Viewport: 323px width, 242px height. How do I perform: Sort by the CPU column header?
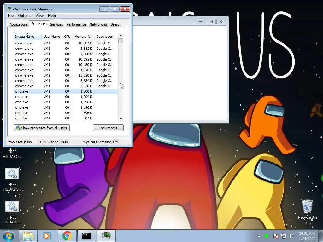(x=67, y=37)
